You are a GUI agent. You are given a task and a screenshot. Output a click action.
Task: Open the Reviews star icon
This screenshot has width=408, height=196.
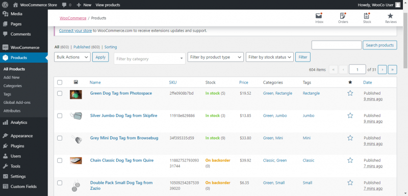(391, 16)
